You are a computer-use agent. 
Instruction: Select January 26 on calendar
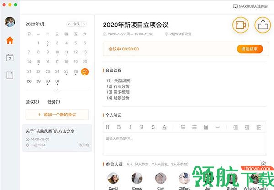tap(76, 71)
